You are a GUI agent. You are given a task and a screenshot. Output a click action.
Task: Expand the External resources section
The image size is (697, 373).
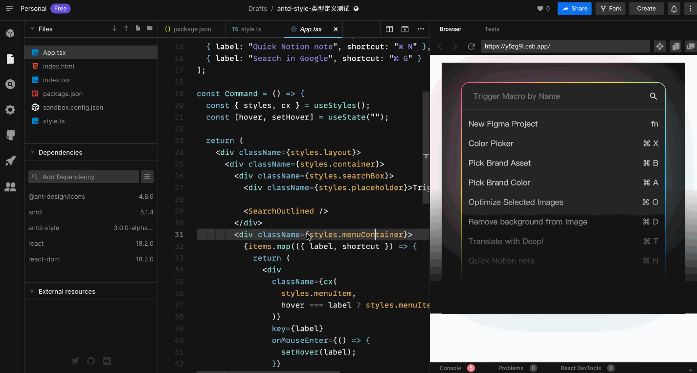[x=32, y=291]
